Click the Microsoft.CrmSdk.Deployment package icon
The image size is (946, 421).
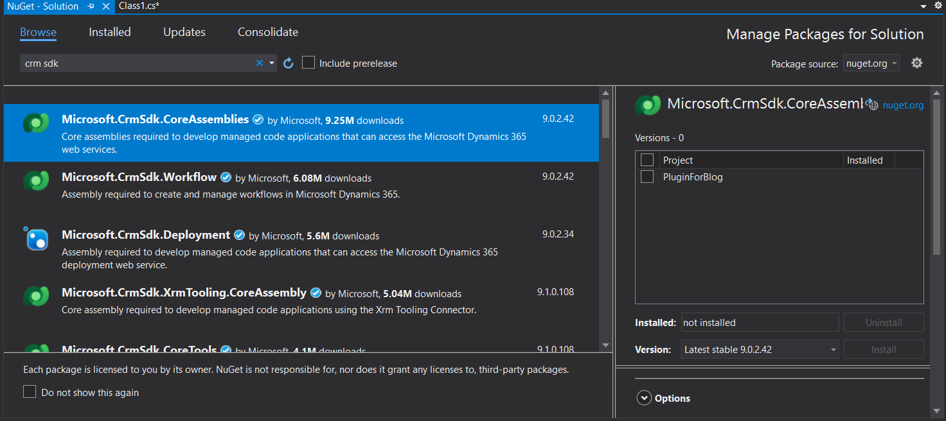point(36,239)
